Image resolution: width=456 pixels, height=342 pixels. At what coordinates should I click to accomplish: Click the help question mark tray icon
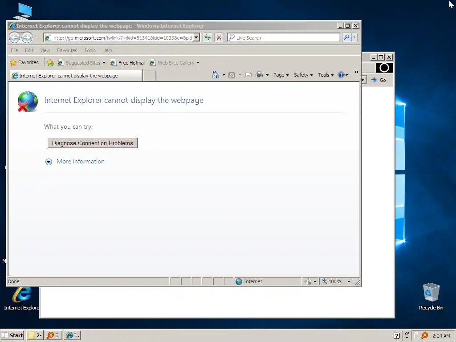tap(396, 336)
